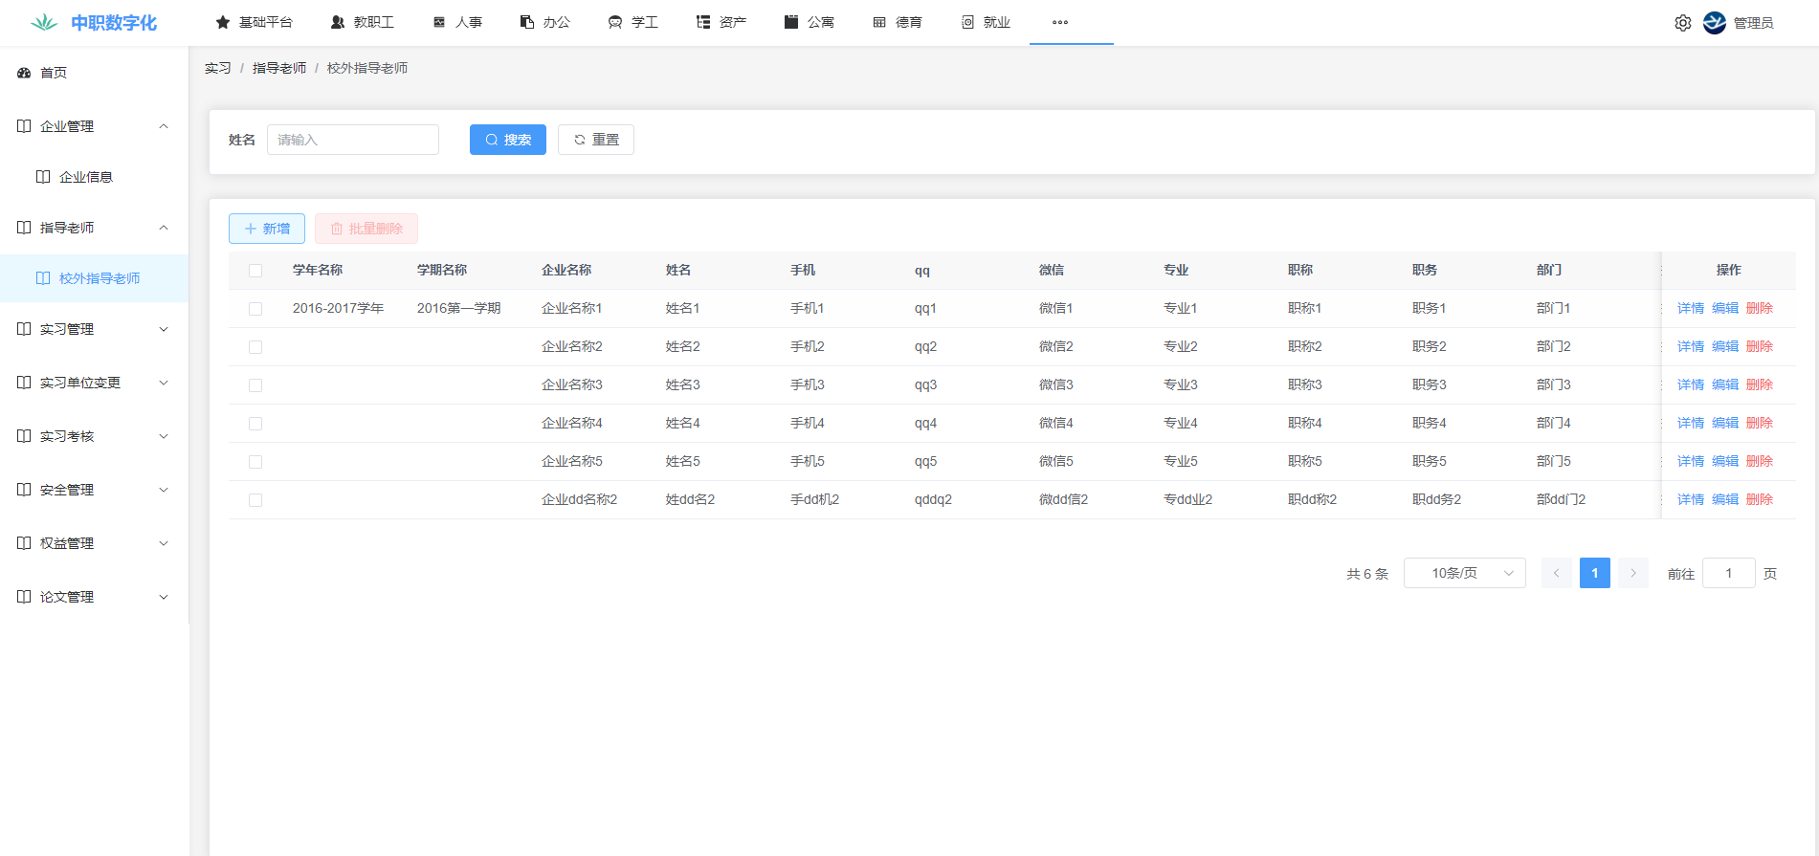Viewport: 1819px width, 856px height.
Task: Click the settings gear icon
Action: coord(1682,23)
